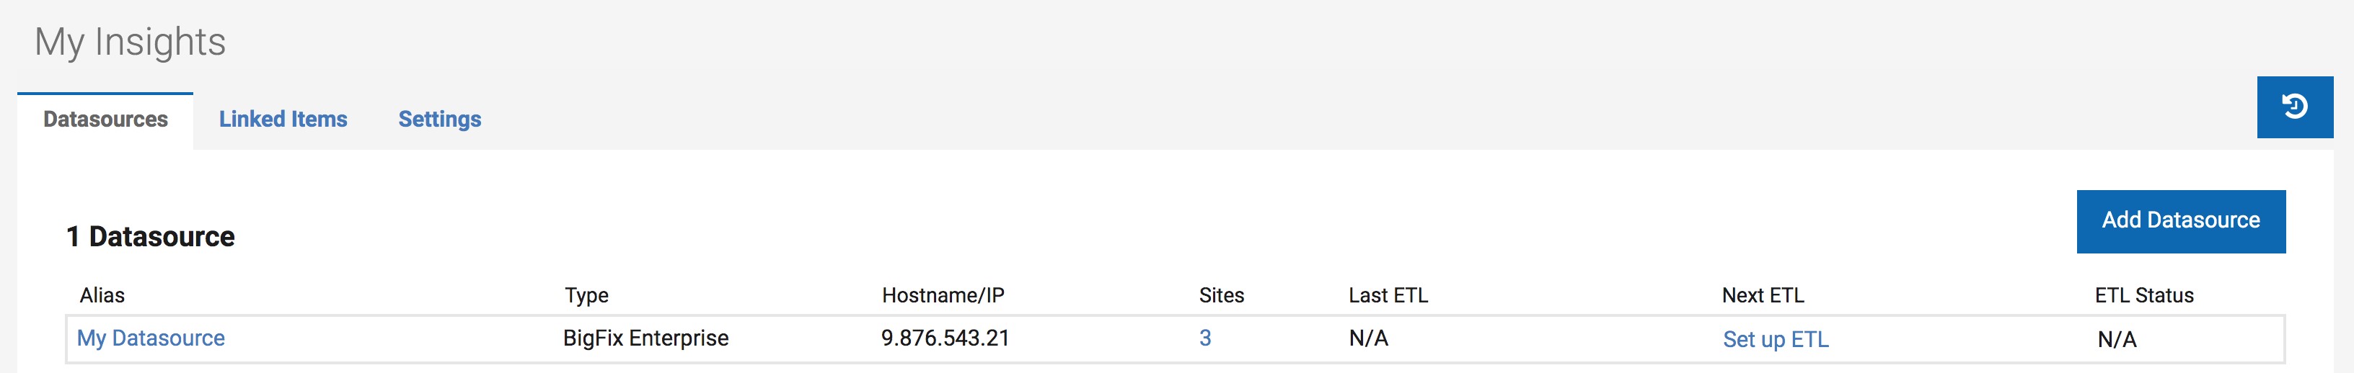Go to the Settings tab

click(439, 120)
